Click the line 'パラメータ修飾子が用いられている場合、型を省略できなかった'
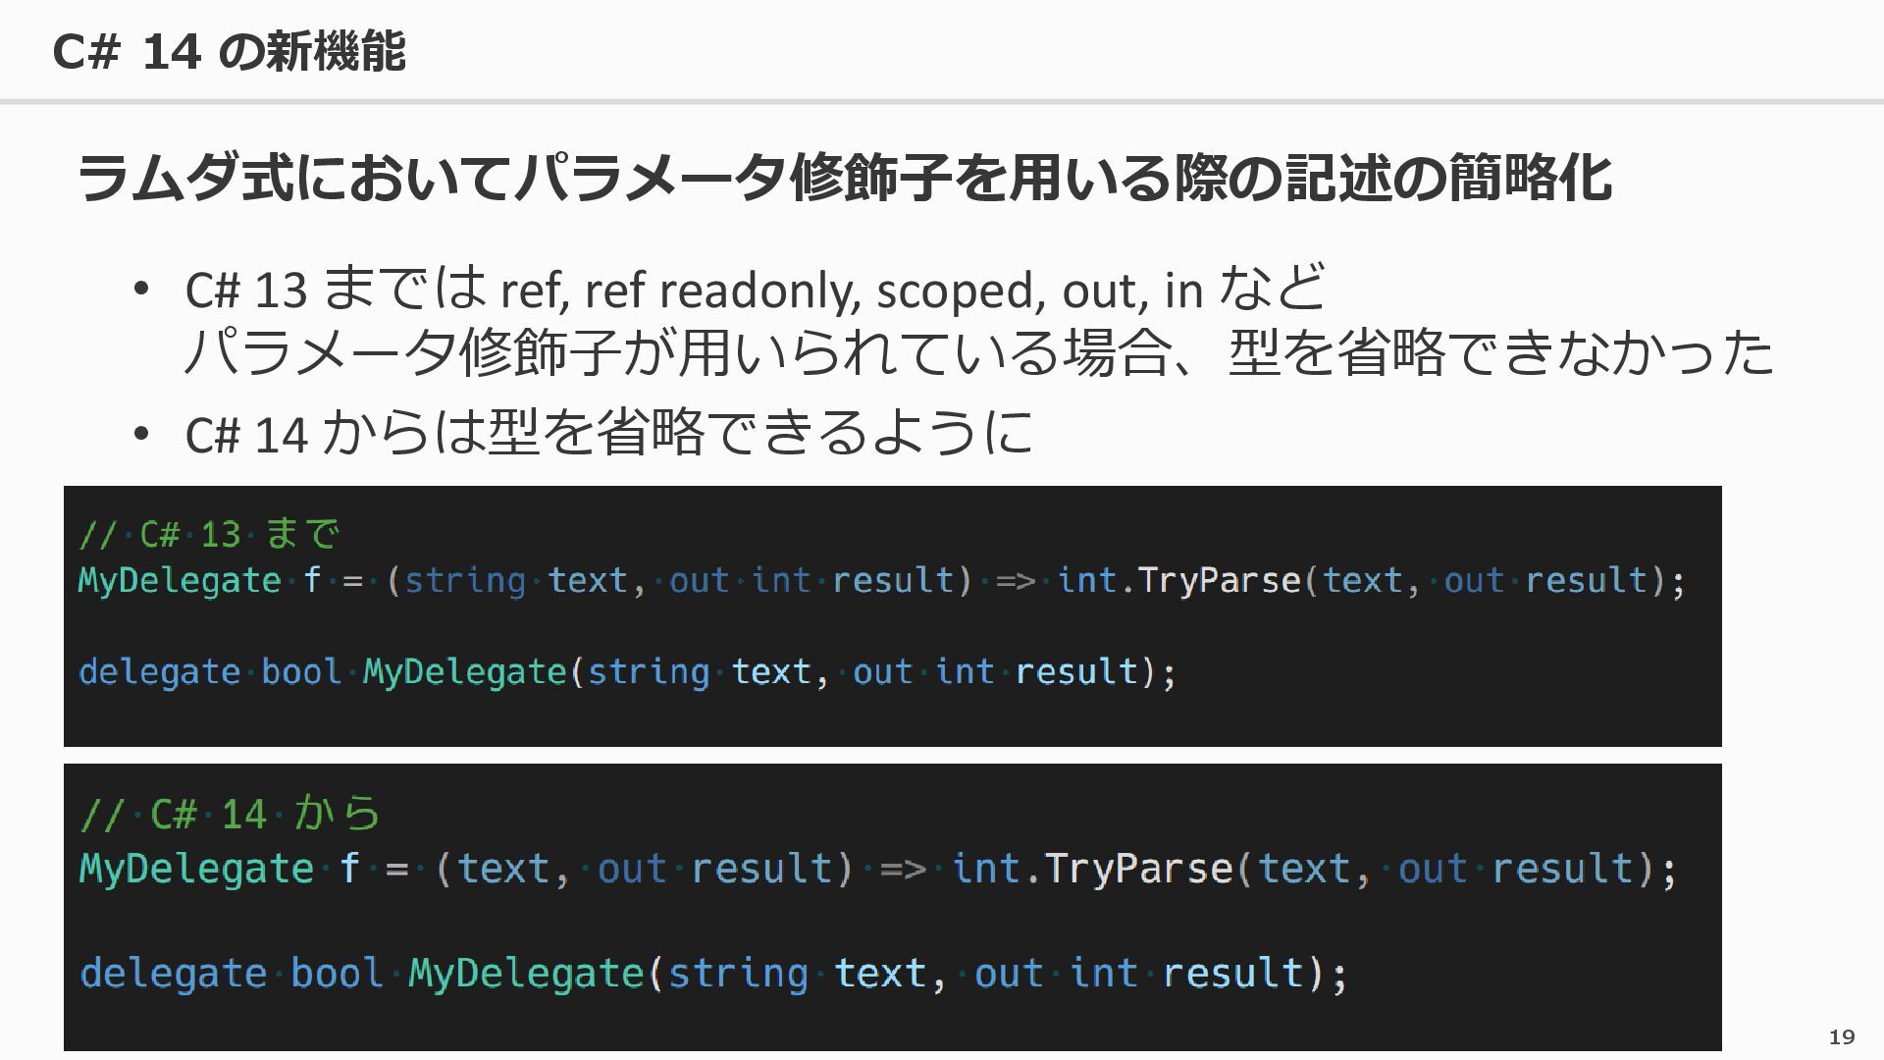Viewport: 1884px width, 1060px height. [x=978, y=352]
